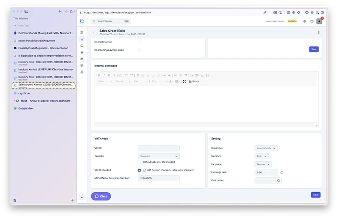
Task: Open the Chat bubble button
Action: pos(101,196)
